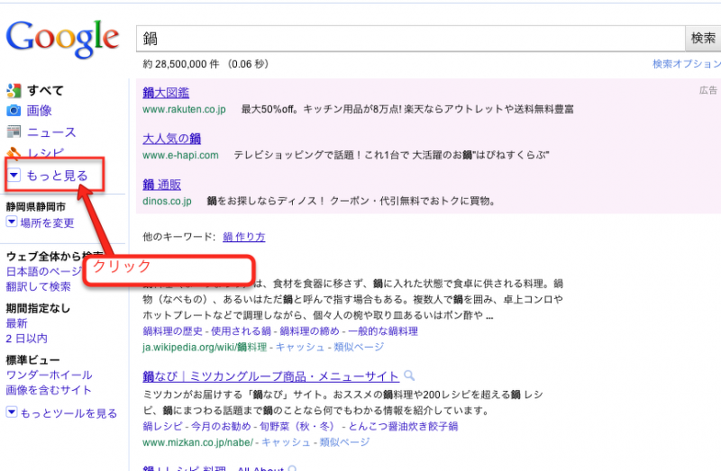Click the 約 28,500,000 件 result count

(x=181, y=64)
